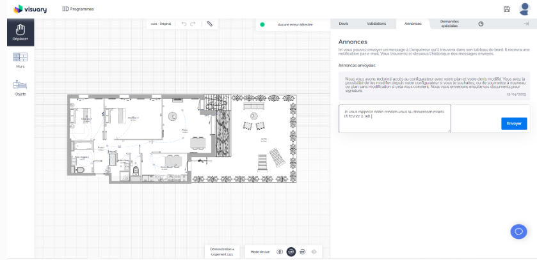537x260 pixels.
Task: Click the save disk icon
Action: coord(507,9)
